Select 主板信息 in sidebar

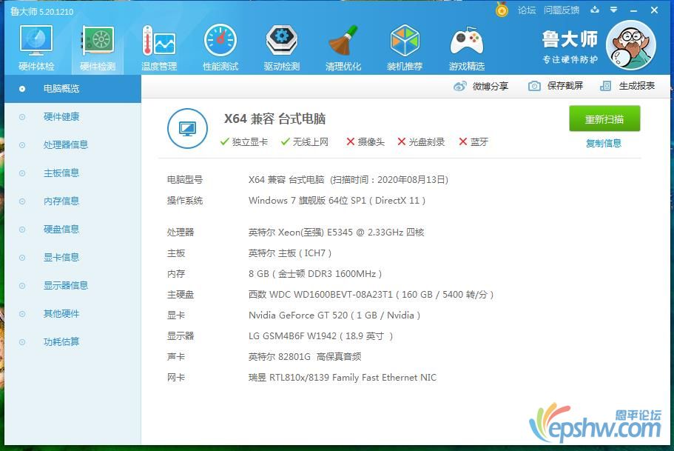pos(73,173)
